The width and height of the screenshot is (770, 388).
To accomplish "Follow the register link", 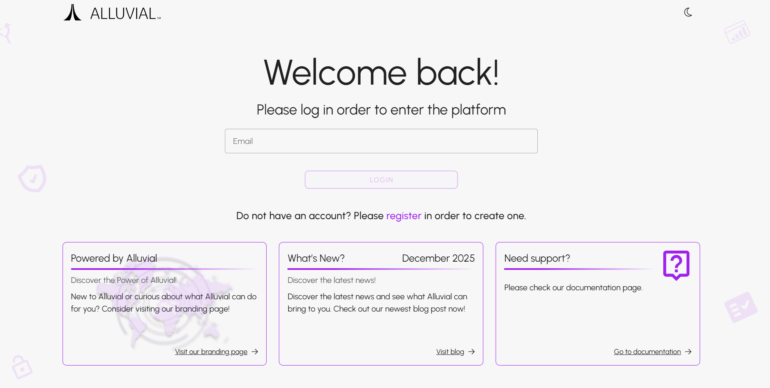I will click(x=404, y=216).
